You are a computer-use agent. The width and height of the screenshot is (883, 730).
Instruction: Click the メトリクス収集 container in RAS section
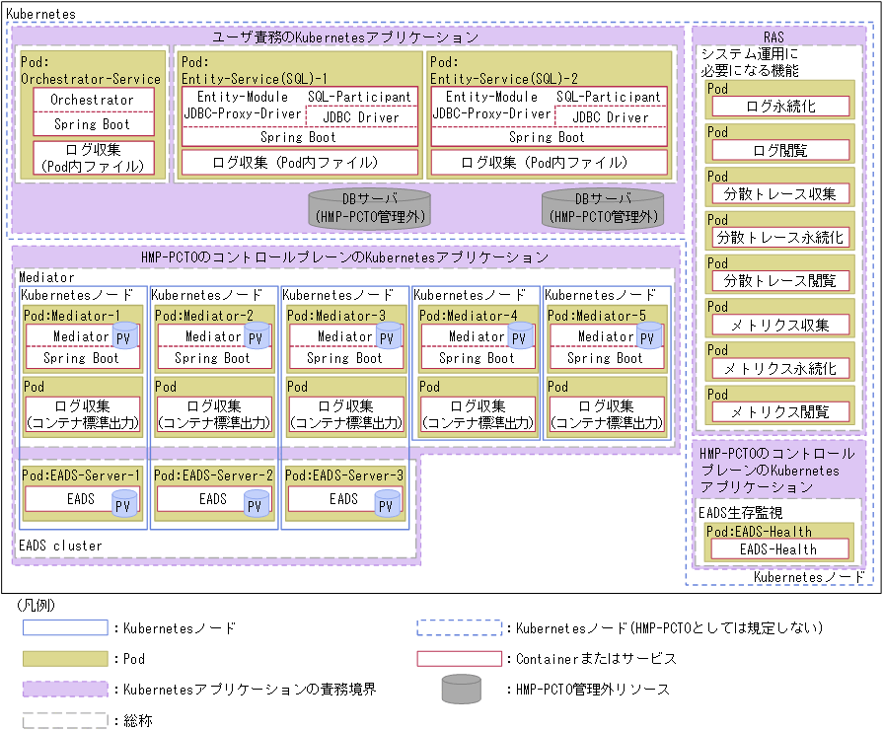(779, 326)
